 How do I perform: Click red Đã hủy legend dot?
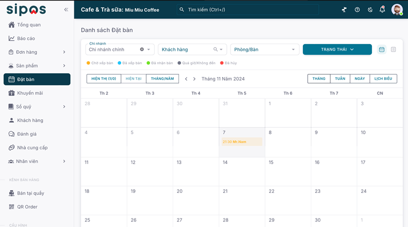tap(222, 63)
